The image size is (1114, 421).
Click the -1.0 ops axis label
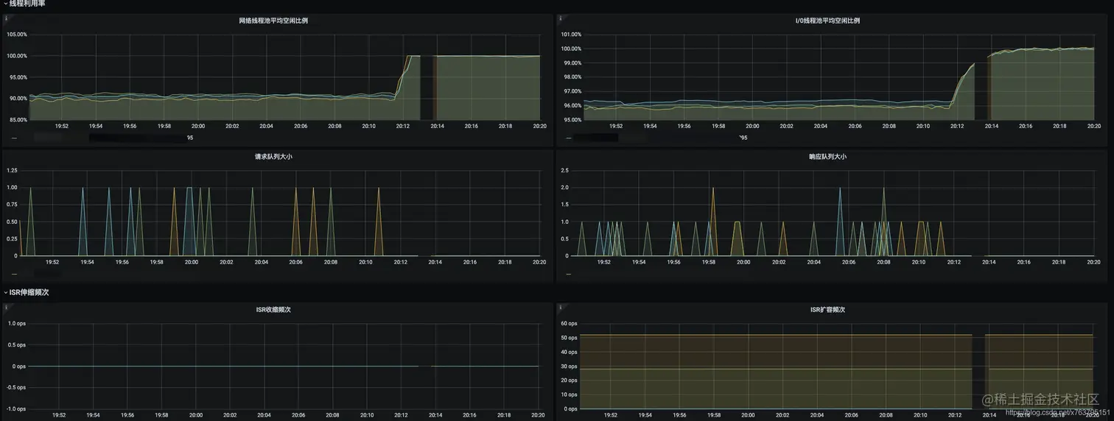click(x=16, y=408)
